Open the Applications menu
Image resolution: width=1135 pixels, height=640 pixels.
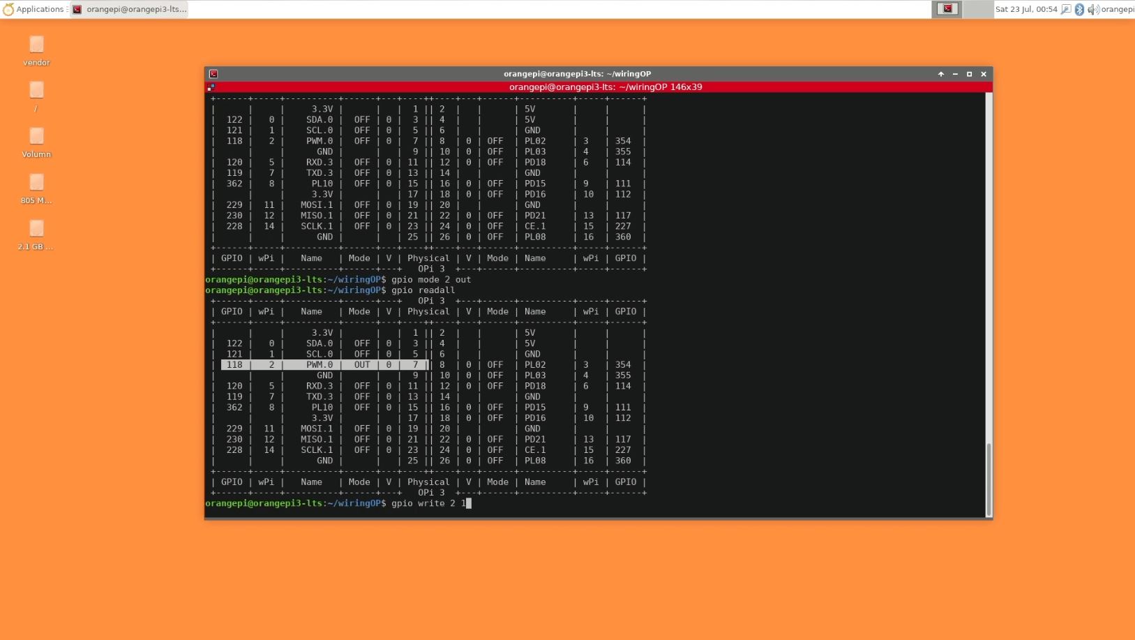[33, 9]
